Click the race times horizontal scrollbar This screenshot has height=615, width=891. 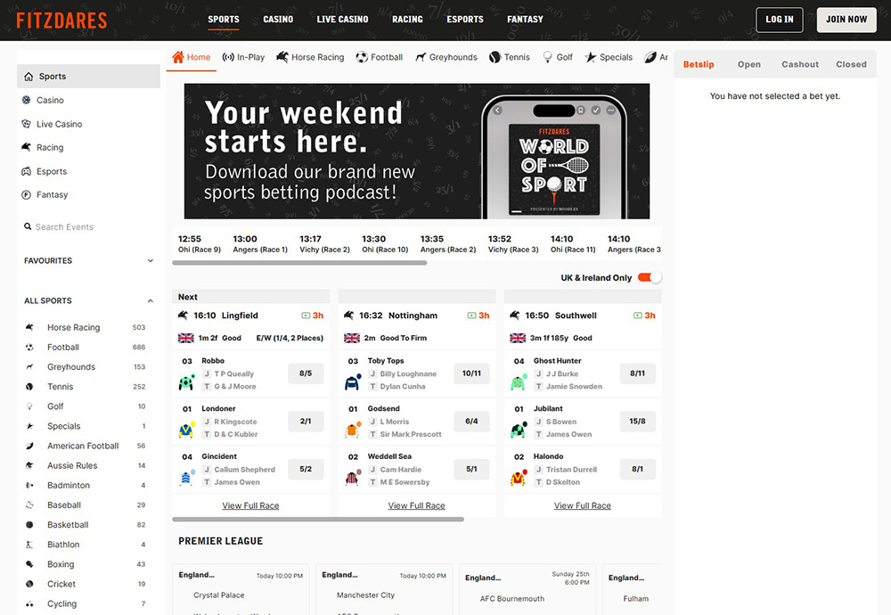click(299, 263)
